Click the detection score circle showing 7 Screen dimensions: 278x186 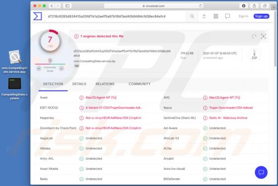(50, 41)
